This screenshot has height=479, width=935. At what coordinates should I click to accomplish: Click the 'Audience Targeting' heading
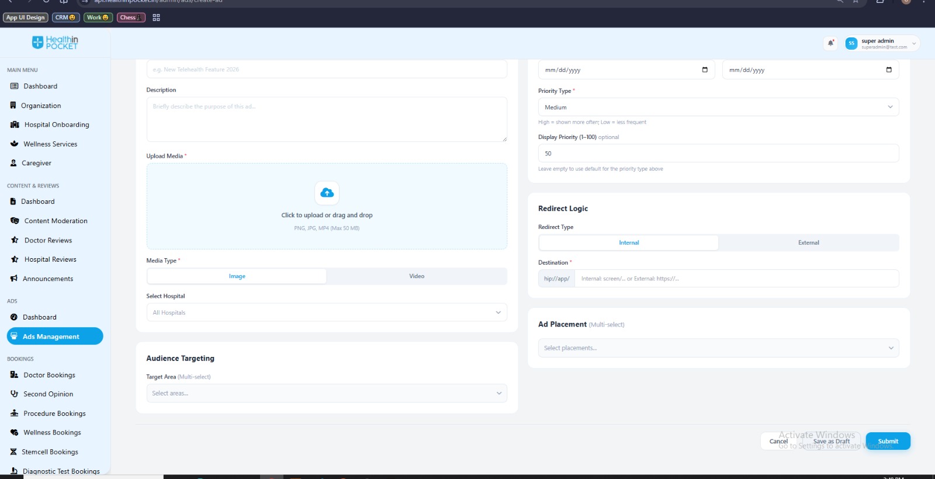click(180, 358)
